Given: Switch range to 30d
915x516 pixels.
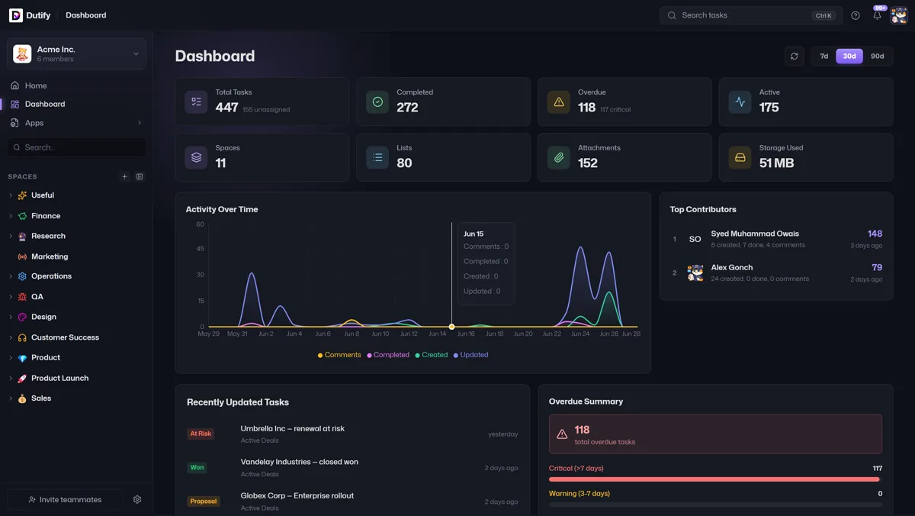Looking at the screenshot, I should point(849,56).
